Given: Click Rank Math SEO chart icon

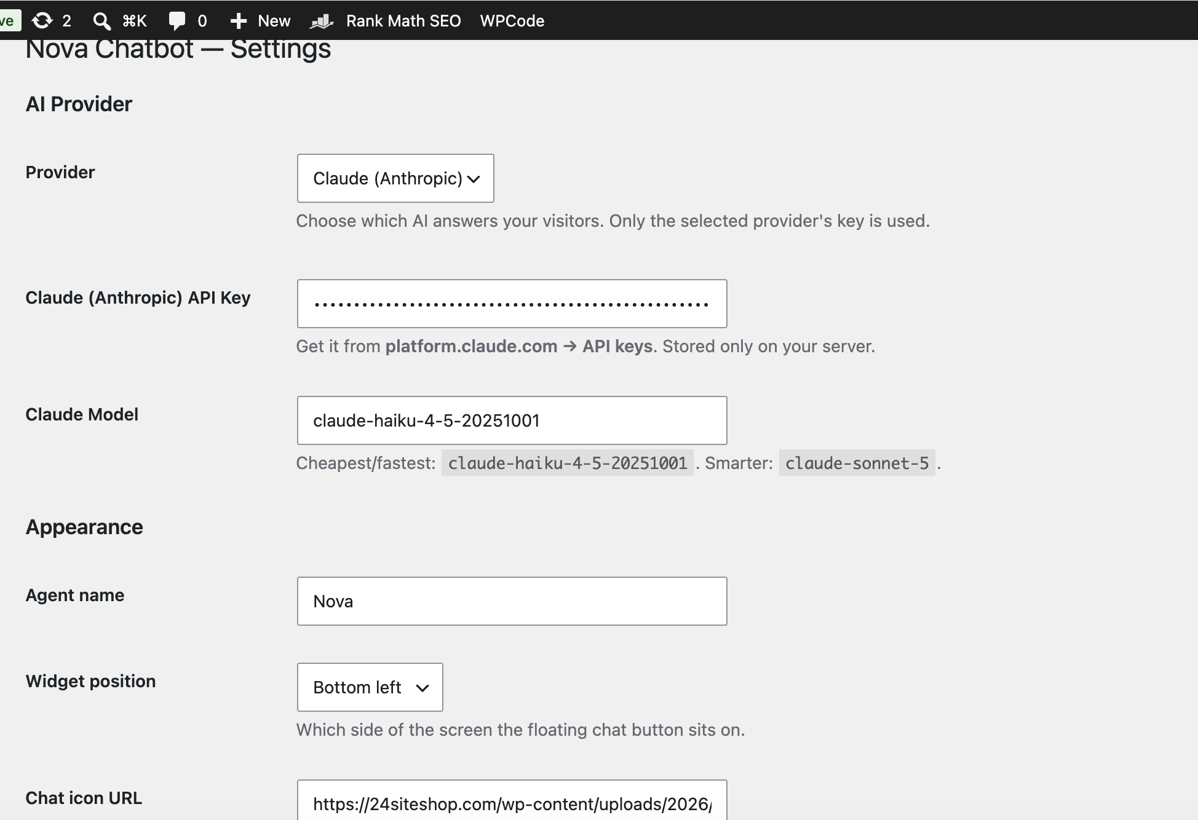Looking at the screenshot, I should tap(322, 22).
